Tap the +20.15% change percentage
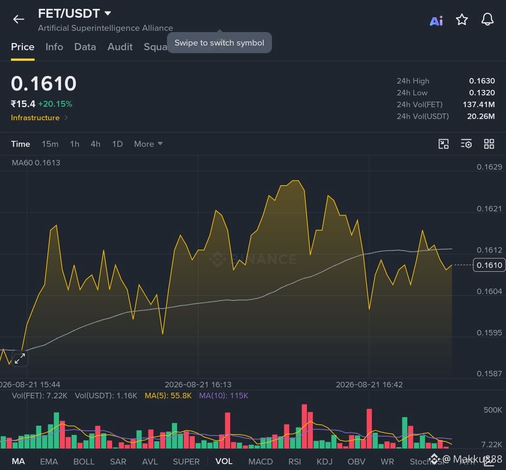Viewport: 506px width, 470px height. pyautogui.click(x=55, y=104)
